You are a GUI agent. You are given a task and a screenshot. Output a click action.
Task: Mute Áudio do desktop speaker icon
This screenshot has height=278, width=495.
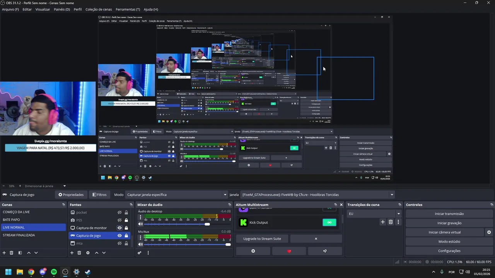[140, 224]
